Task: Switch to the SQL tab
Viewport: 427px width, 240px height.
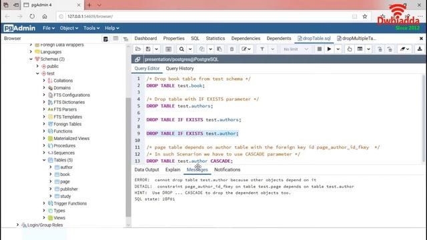Action: (195, 39)
